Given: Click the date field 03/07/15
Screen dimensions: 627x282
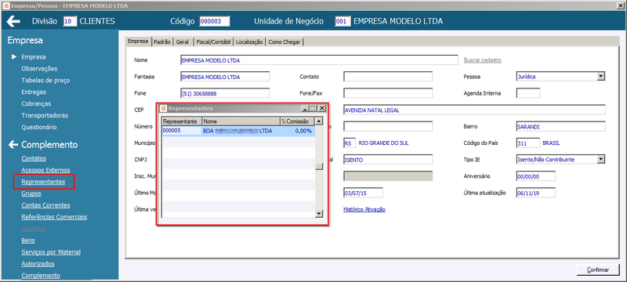Looking at the screenshot, I should [x=363, y=193].
